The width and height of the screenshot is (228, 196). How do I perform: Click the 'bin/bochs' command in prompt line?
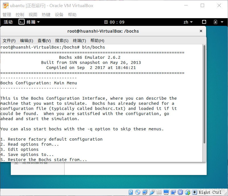94,47
